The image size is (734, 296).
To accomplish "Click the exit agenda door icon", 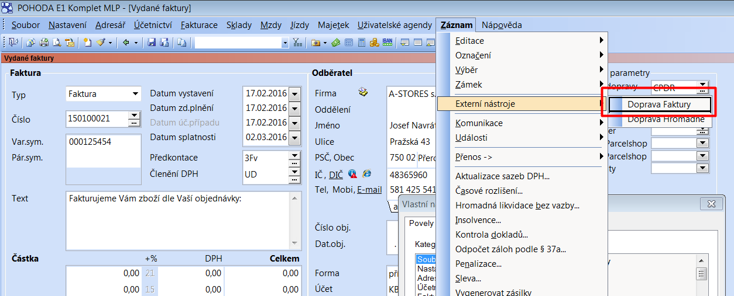I will pos(13,42).
